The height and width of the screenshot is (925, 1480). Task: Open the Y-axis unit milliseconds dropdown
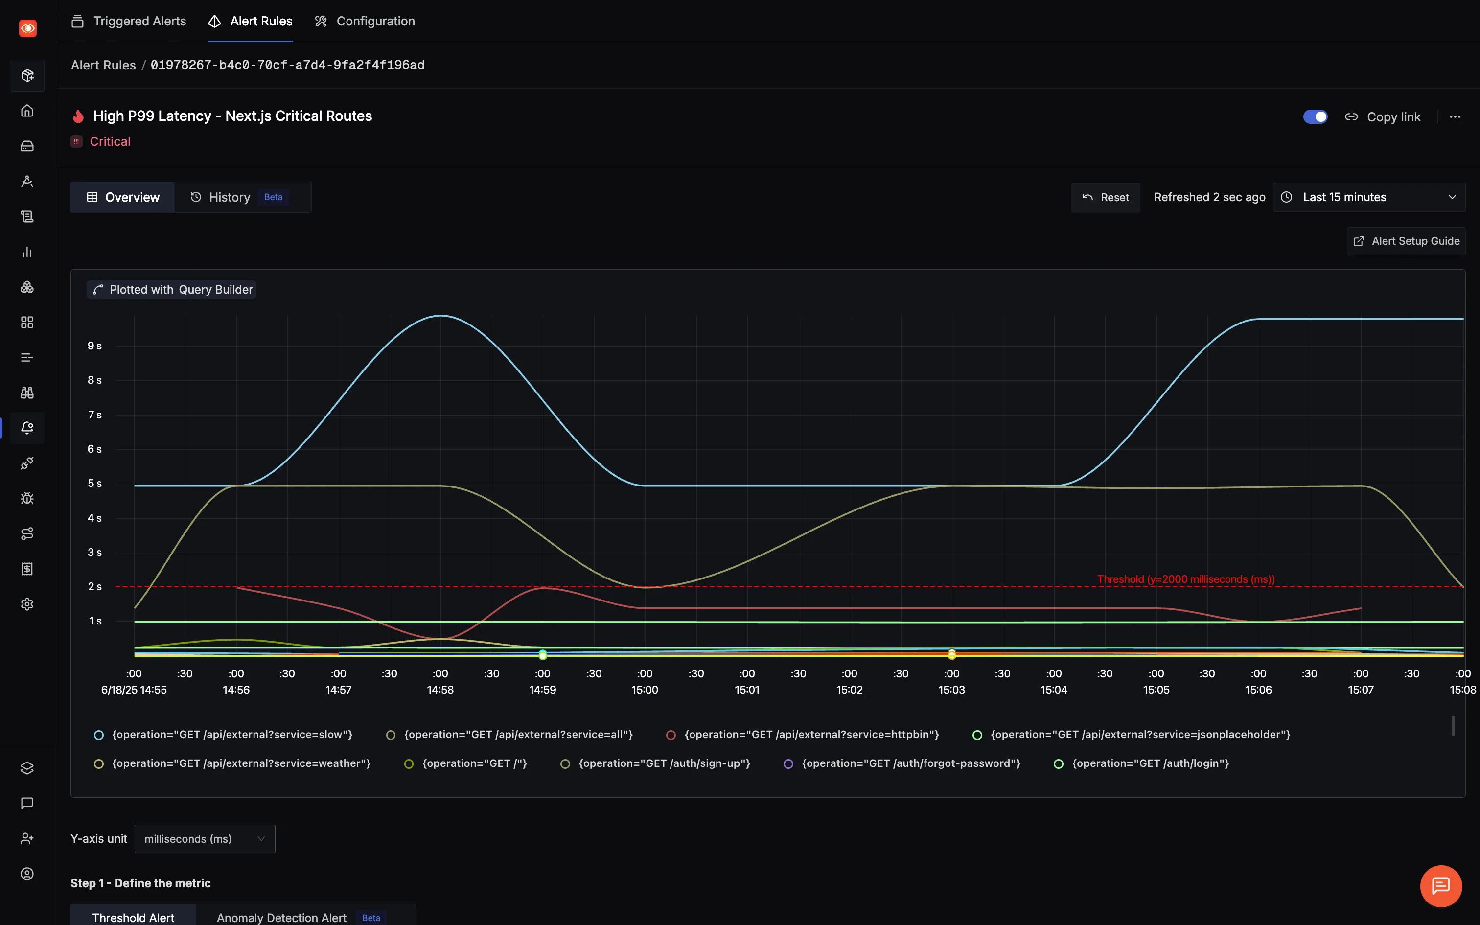point(205,839)
